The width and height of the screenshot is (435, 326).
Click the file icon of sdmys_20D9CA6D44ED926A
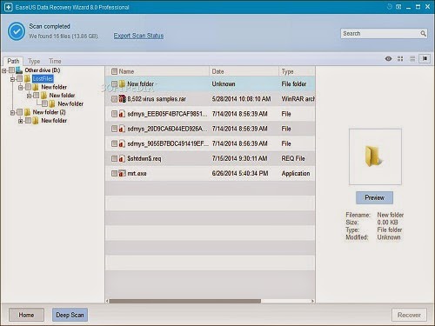pos(122,129)
